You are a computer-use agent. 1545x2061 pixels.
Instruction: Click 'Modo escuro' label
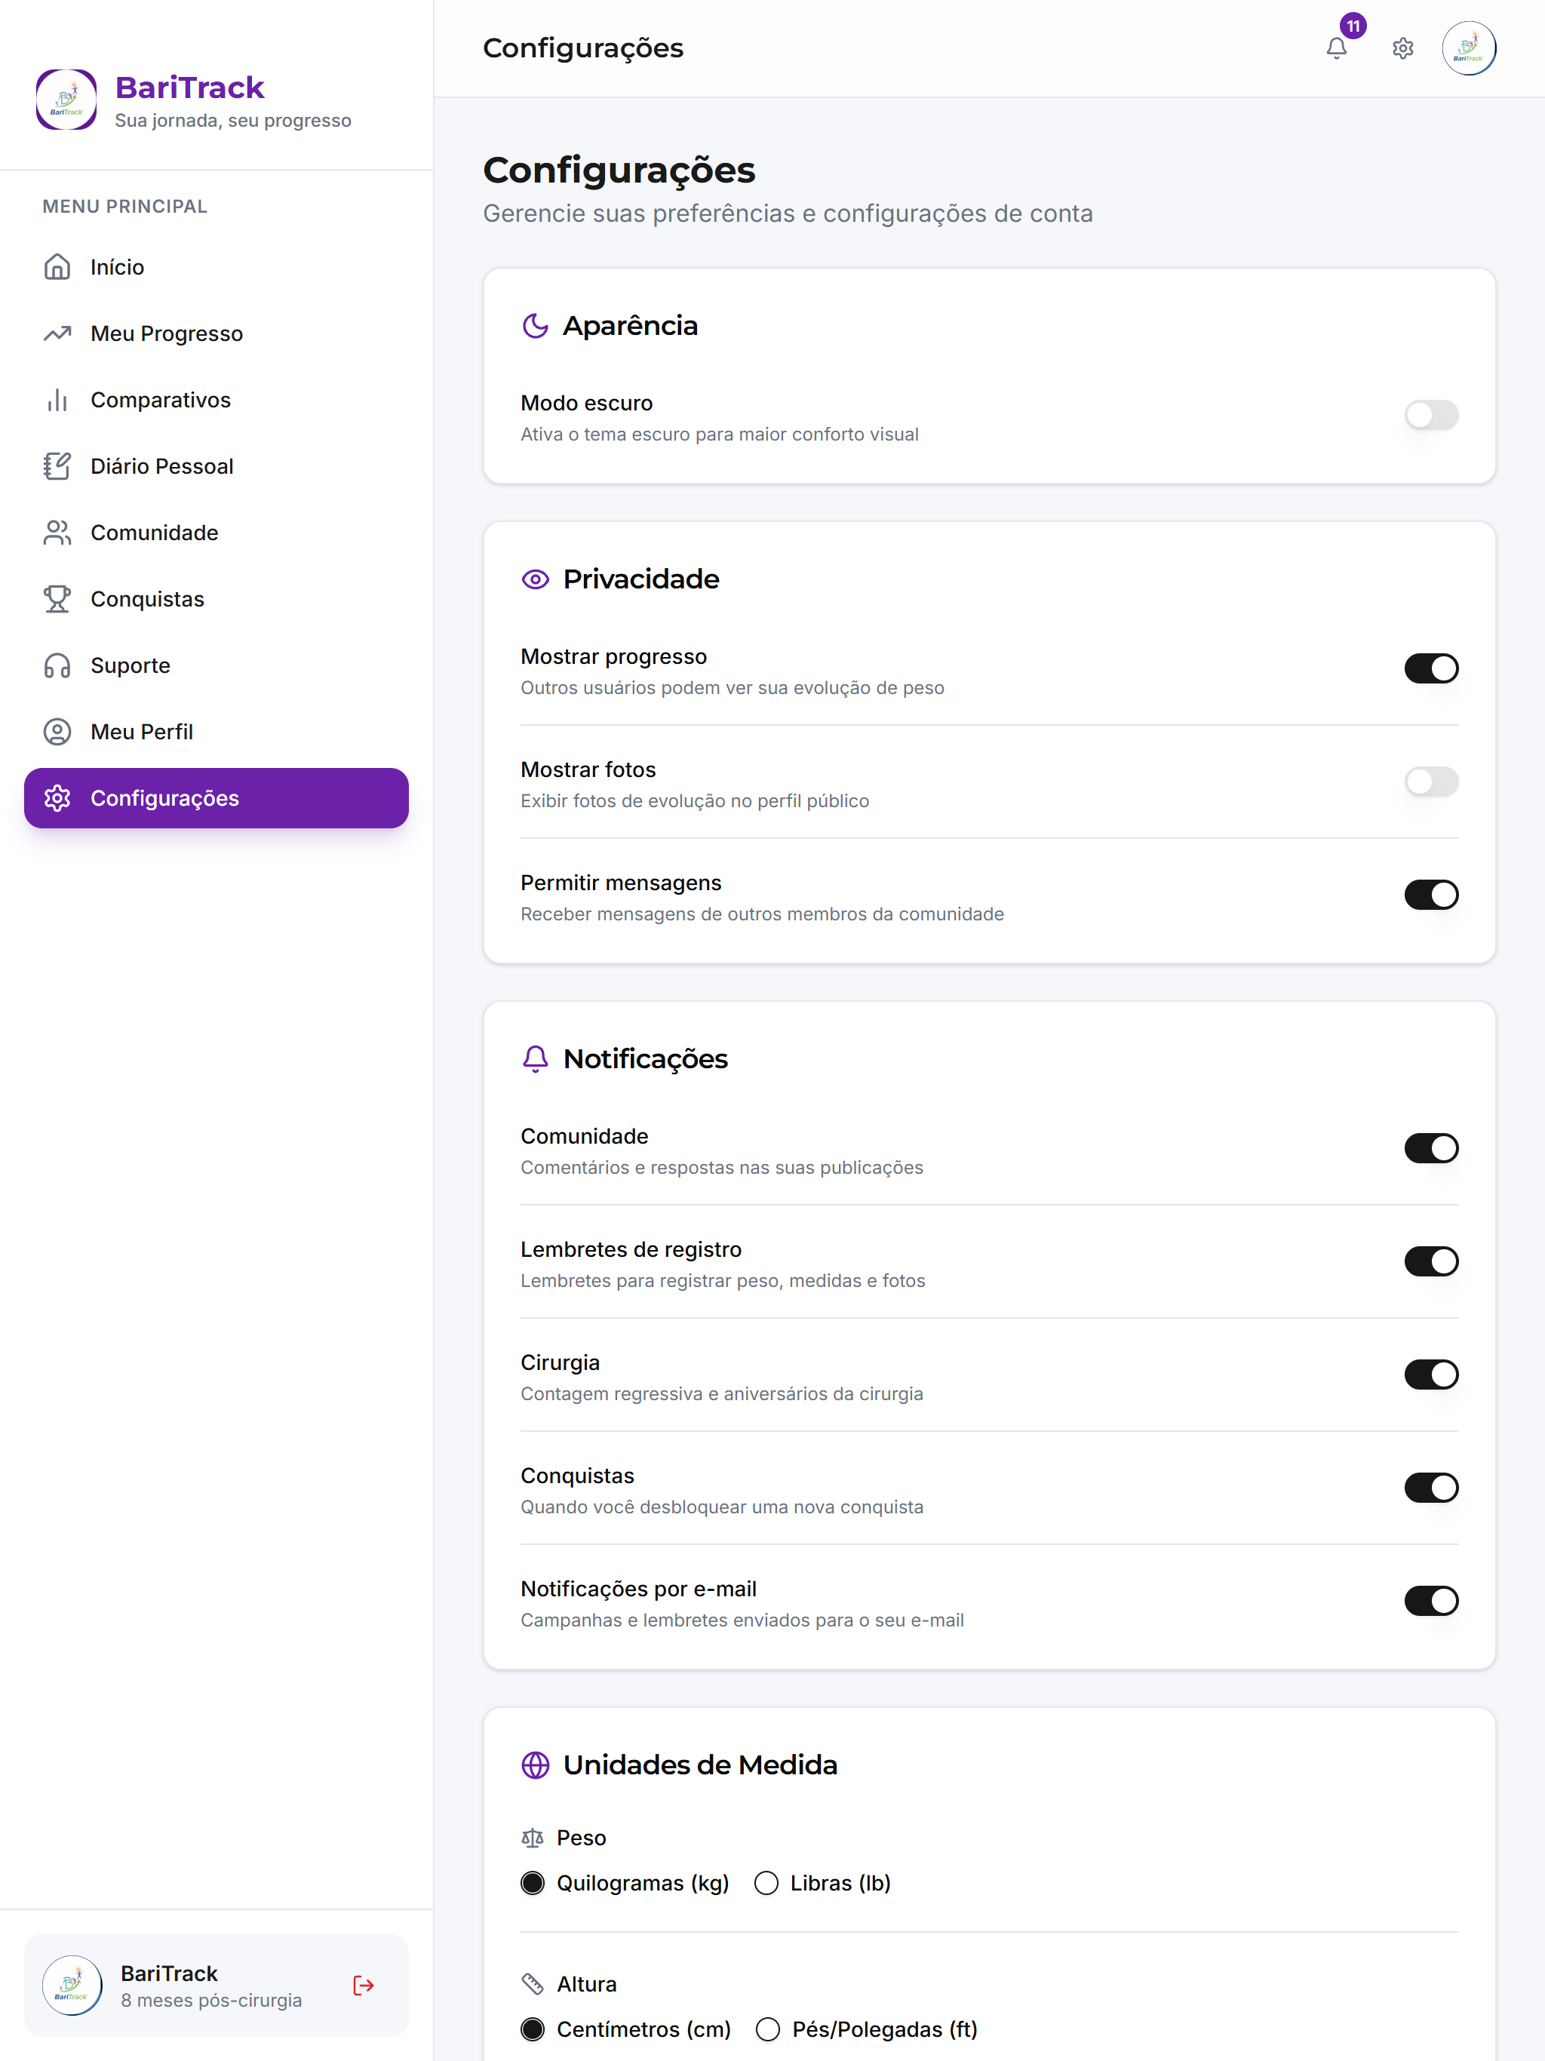pos(586,404)
